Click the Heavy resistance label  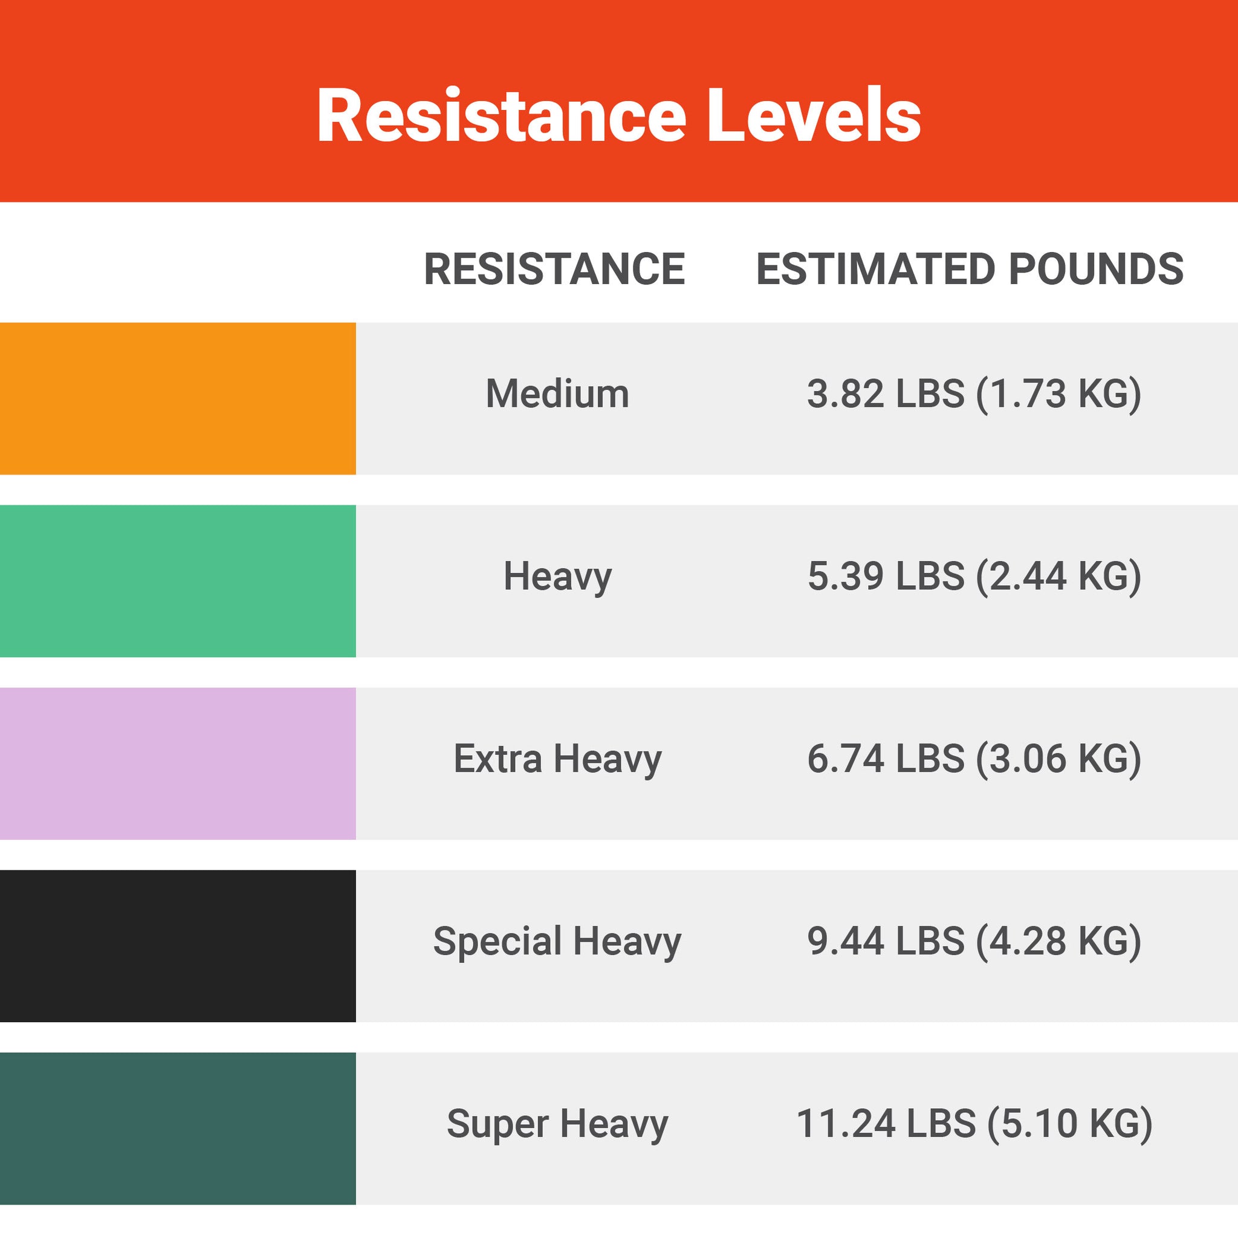557,576
